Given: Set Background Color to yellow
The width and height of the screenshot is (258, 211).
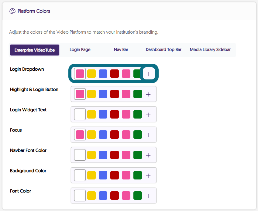Looking at the screenshot, I should (x=91, y=175).
